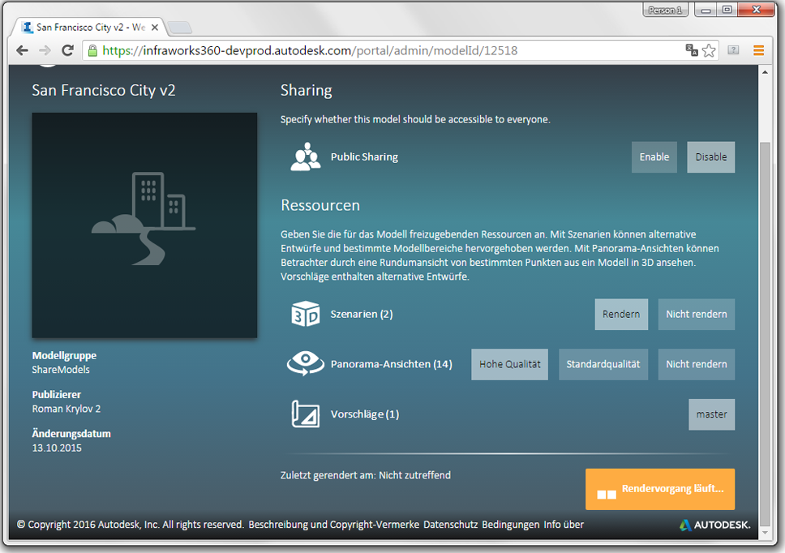Enable public sharing
This screenshot has height=553, width=785.
[x=654, y=157]
